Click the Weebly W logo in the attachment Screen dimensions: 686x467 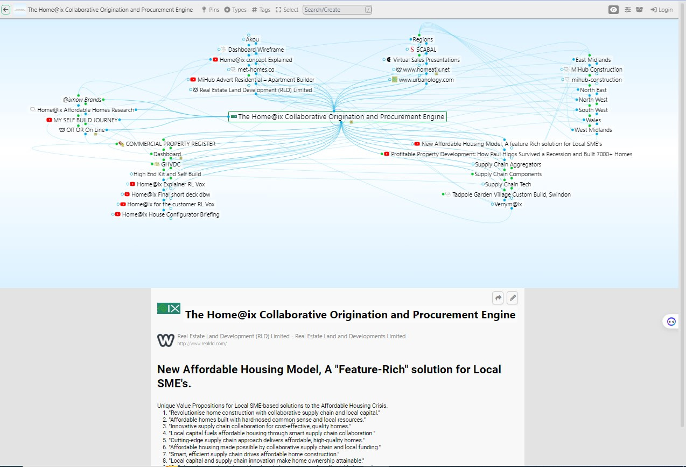165,340
